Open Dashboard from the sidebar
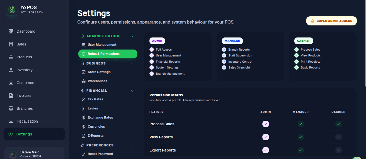Screen dimensions: 366x159 click(34, 31)
